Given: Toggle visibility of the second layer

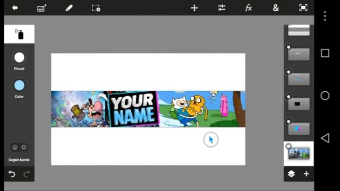Looking at the screenshot, I should tap(288, 47).
